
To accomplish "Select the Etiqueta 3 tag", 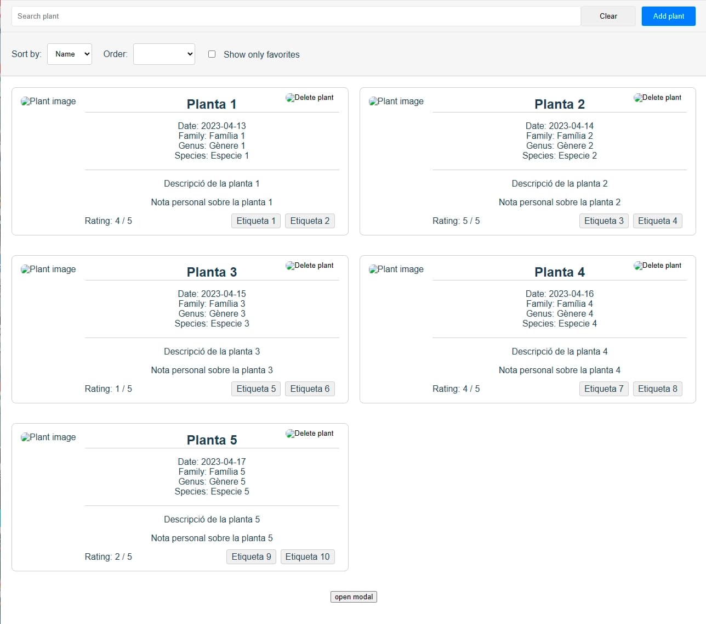I will point(603,221).
